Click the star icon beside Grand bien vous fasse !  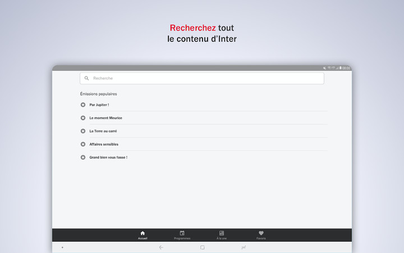(x=83, y=157)
